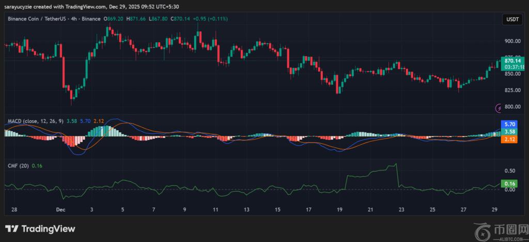
Task: Click the Dec label on the time axis
Action: (x=61, y=210)
